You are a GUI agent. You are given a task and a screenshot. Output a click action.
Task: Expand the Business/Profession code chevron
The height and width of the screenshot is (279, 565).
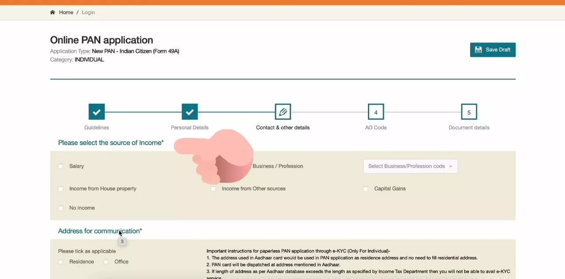pos(450,166)
